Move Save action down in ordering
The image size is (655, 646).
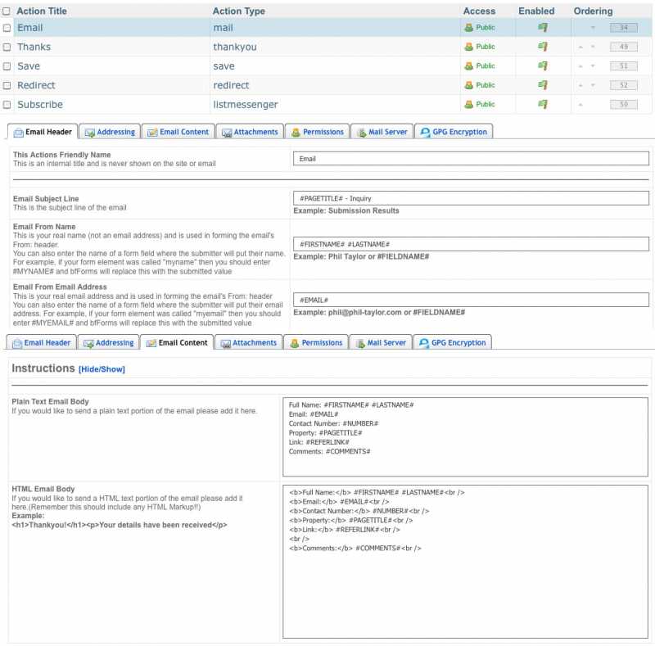(593, 66)
